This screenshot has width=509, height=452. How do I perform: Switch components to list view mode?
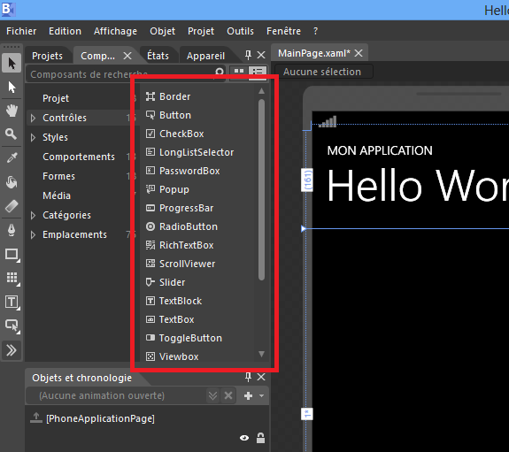coord(258,72)
